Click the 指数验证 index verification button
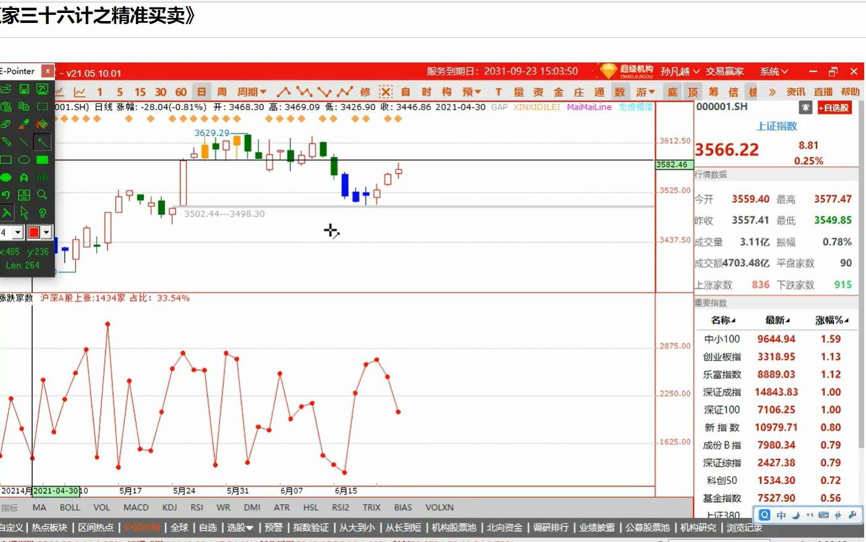 click(x=311, y=528)
